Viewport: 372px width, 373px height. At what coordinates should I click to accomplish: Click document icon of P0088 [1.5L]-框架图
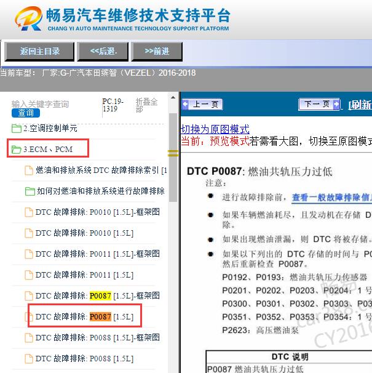[29, 338]
